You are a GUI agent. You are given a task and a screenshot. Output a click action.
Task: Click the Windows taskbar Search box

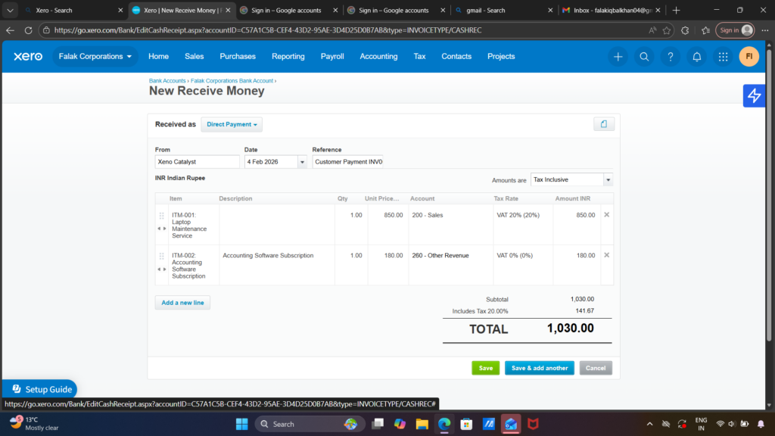point(310,424)
